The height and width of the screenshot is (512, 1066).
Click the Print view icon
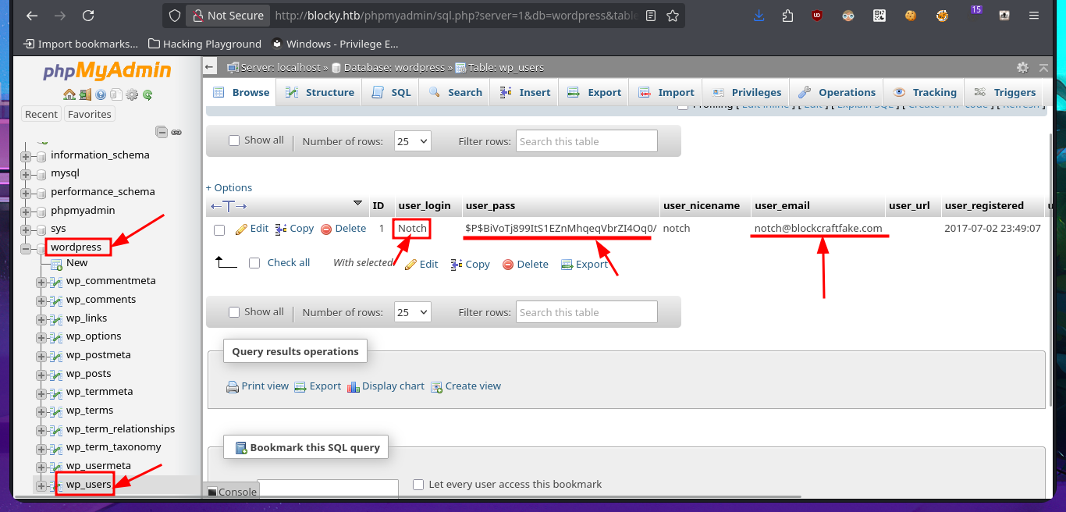pos(233,386)
